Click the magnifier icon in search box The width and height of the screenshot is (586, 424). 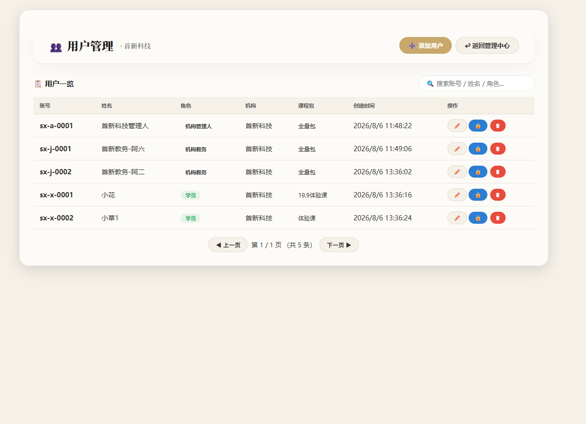click(430, 84)
